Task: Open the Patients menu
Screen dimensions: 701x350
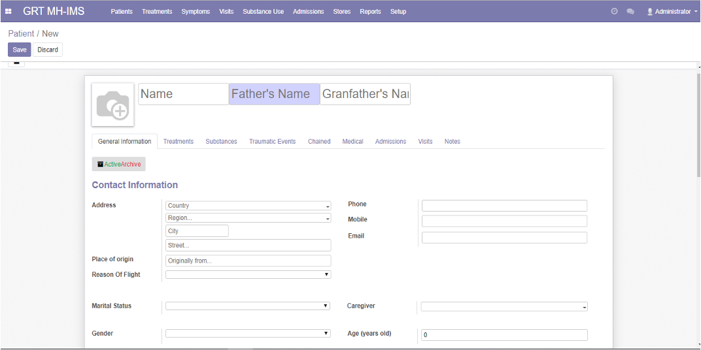Action: click(122, 12)
